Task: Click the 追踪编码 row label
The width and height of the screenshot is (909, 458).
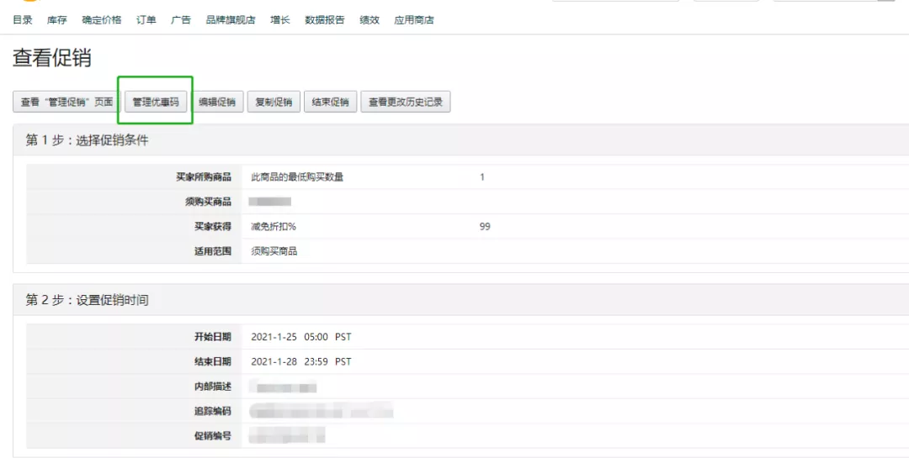Action: click(x=213, y=411)
